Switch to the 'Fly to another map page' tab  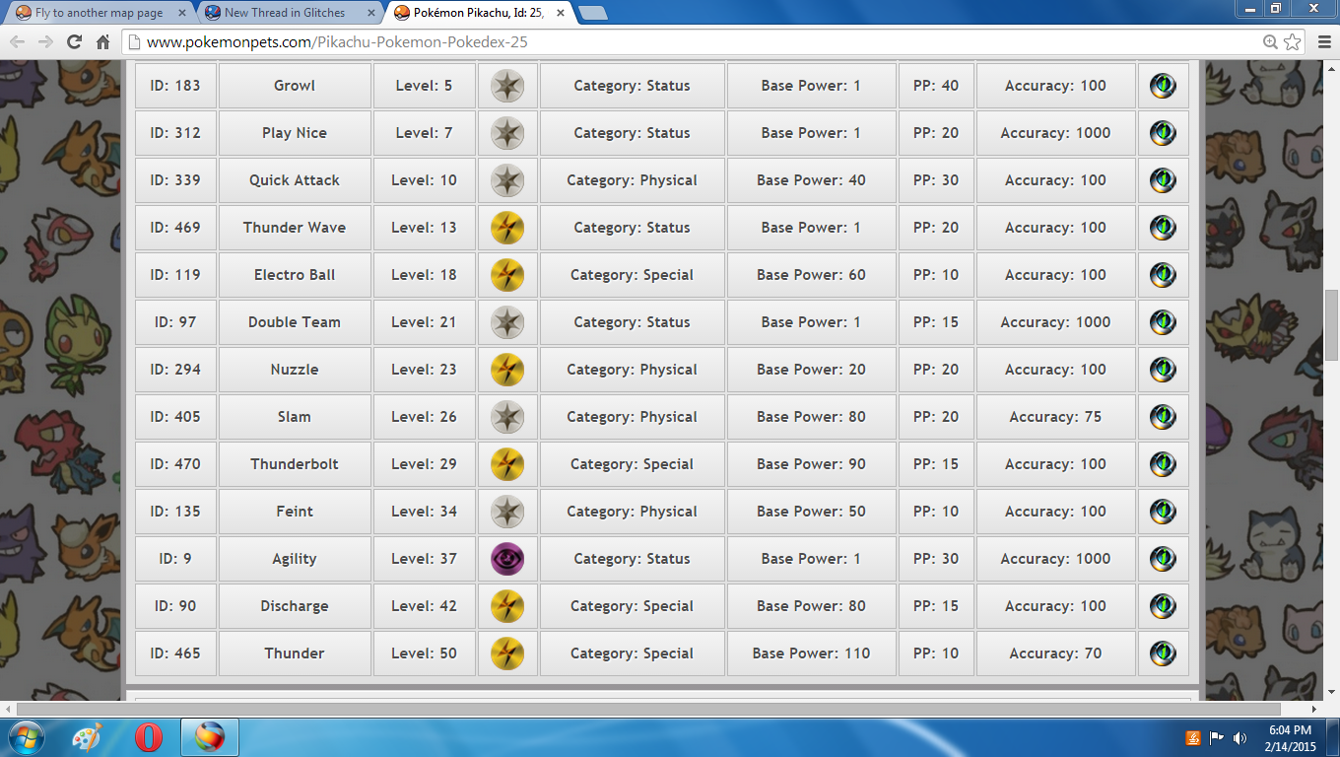[x=100, y=13]
